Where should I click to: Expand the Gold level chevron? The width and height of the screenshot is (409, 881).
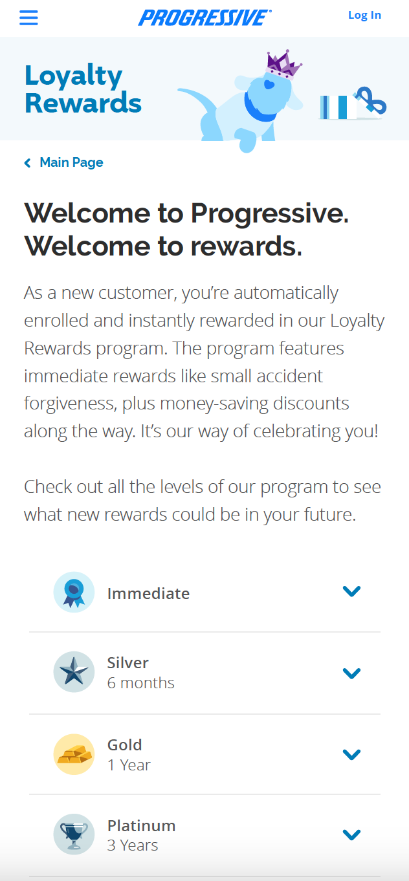351,754
